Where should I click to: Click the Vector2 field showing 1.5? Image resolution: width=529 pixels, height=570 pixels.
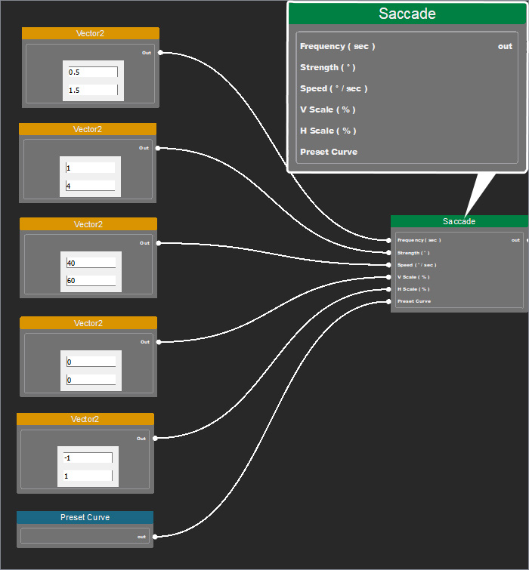(x=93, y=90)
